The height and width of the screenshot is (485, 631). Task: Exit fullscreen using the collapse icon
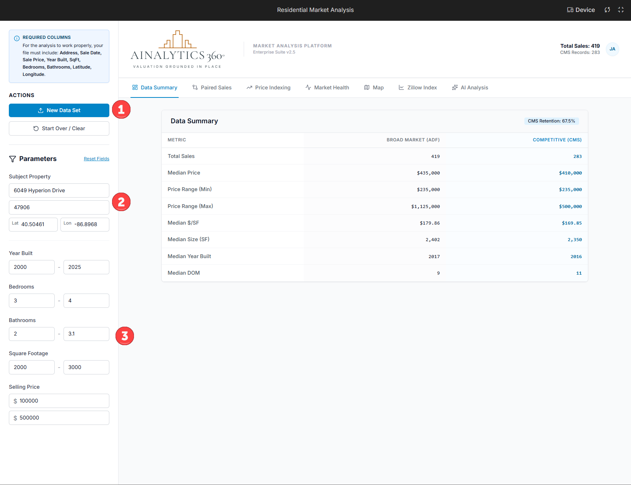(x=621, y=10)
